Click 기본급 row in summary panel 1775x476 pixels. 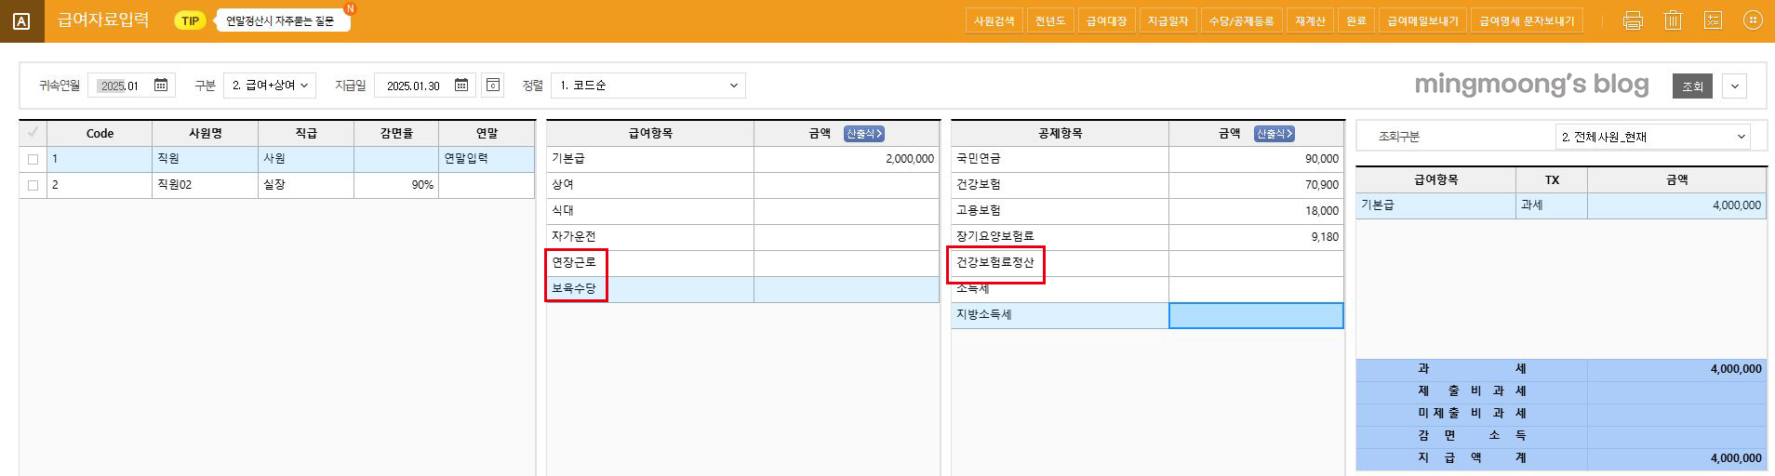[x=1561, y=205]
